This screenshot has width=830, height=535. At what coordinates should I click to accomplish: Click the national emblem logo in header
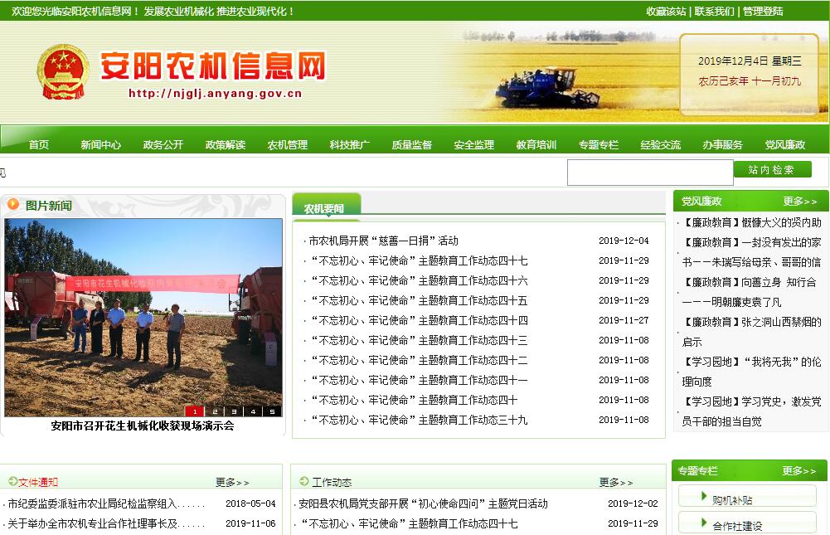(x=62, y=72)
